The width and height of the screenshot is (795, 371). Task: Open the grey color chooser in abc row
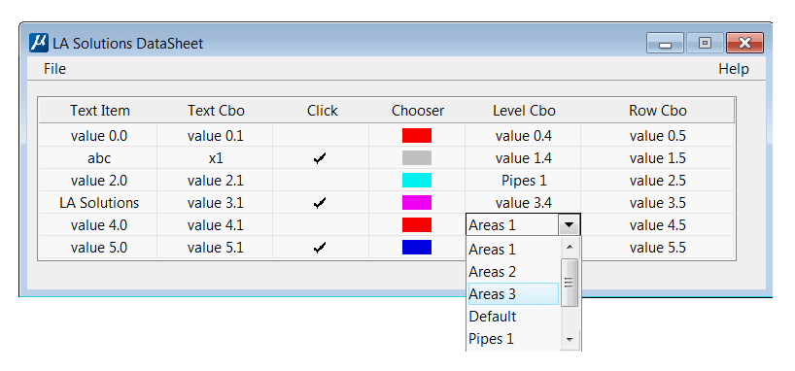click(417, 158)
